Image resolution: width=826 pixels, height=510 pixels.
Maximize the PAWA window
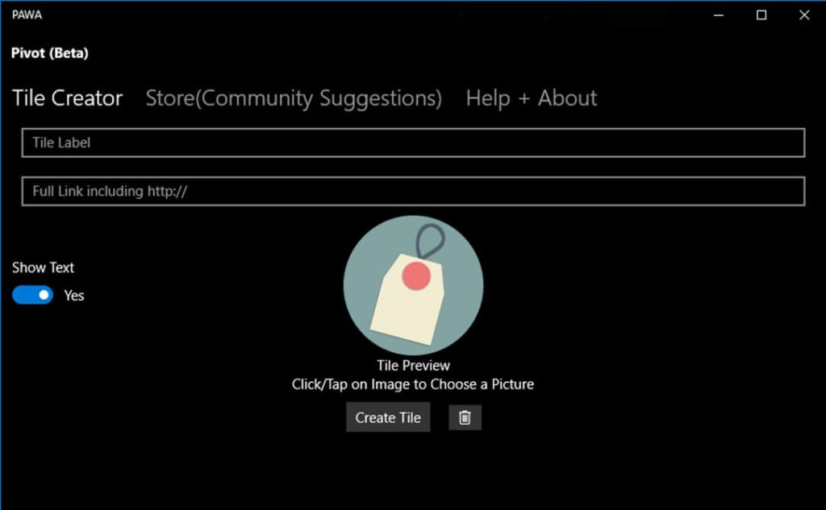point(761,15)
